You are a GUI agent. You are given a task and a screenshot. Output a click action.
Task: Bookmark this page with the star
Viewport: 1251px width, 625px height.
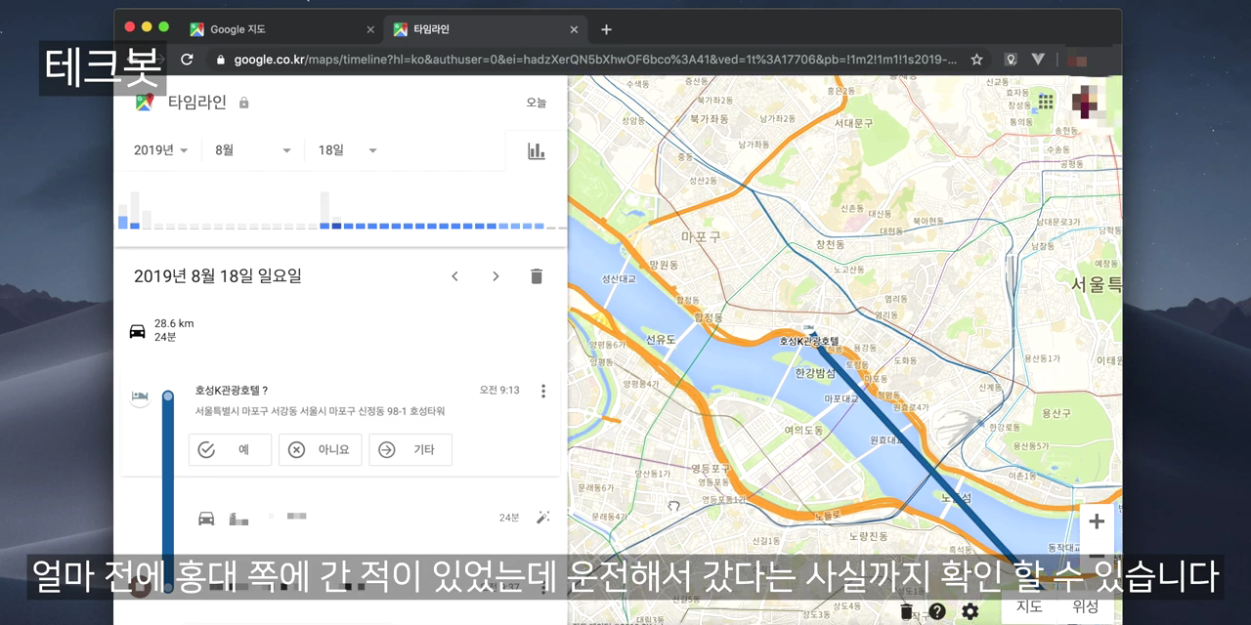click(x=976, y=60)
